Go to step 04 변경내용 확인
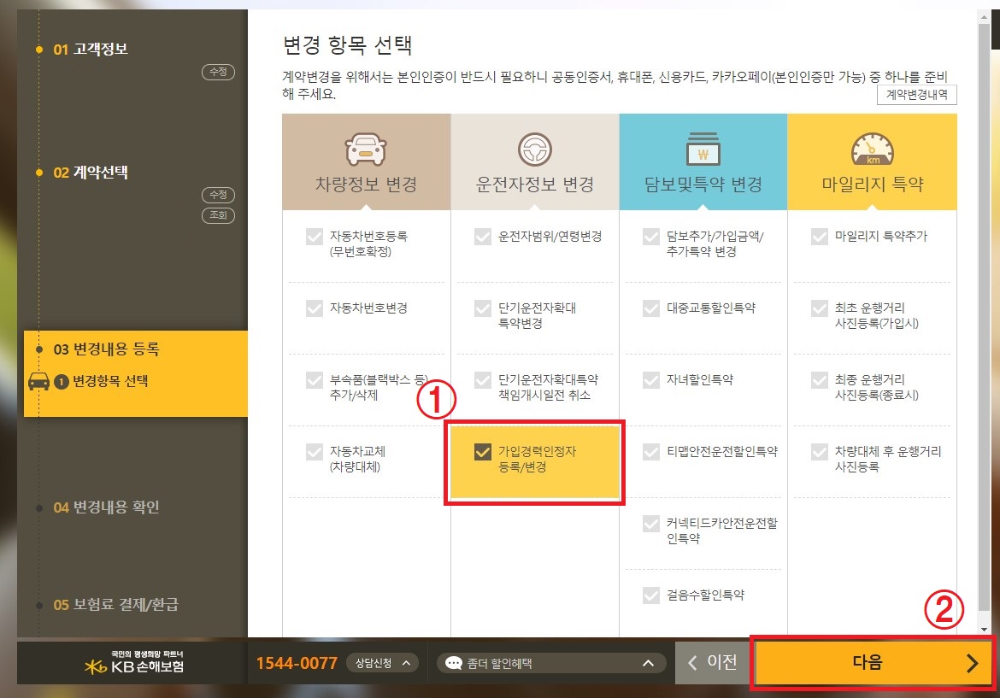The image size is (1000, 698). click(107, 507)
